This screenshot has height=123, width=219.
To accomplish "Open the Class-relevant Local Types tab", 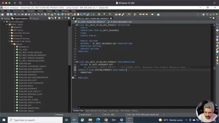I will (x=96, y=111).
